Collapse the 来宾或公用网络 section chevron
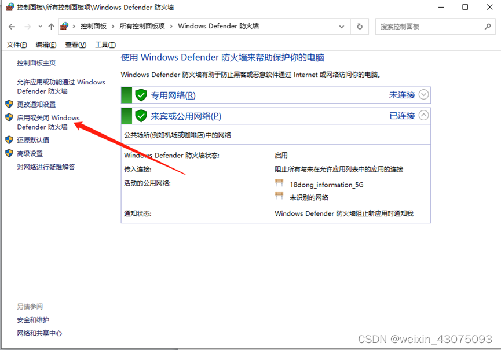 coord(423,115)
